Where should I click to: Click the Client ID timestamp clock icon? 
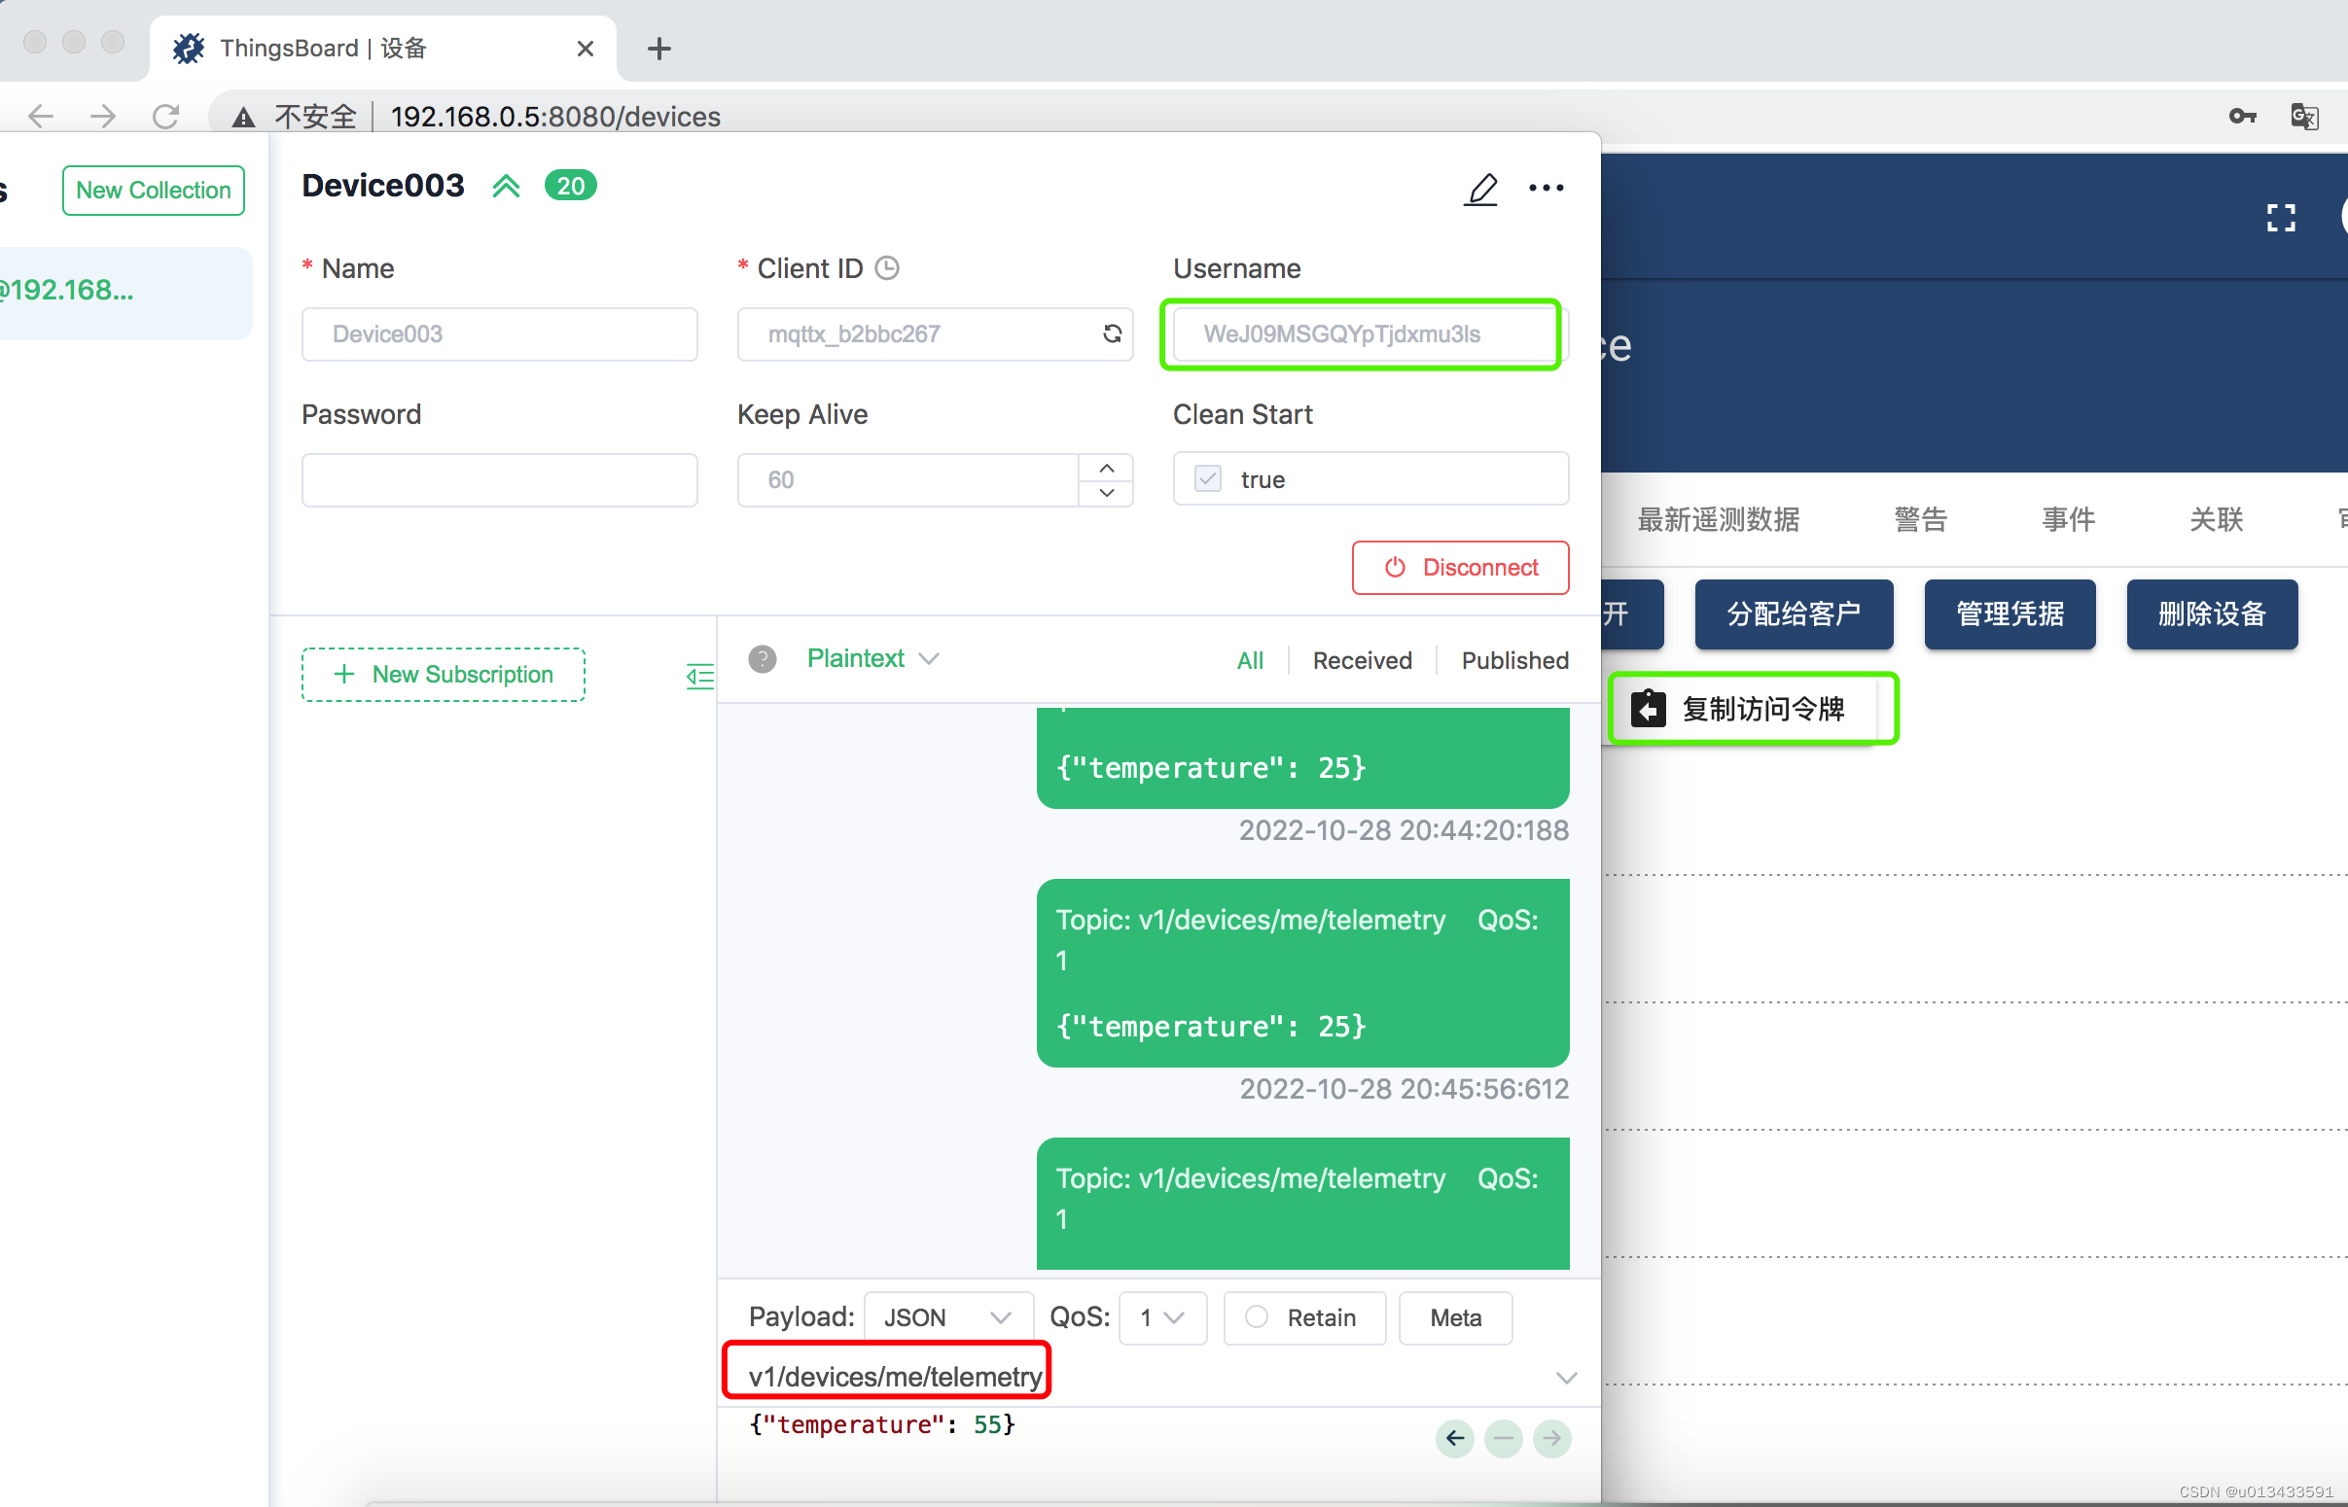point(887,268)
